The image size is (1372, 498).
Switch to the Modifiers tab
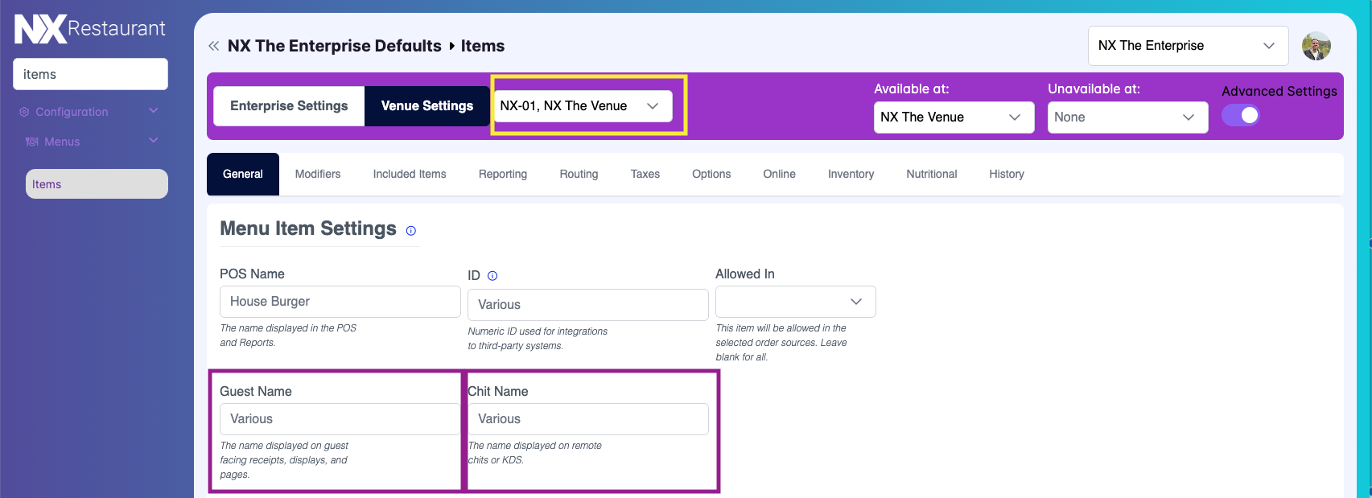pyautogui.click(x=318, y=174)
